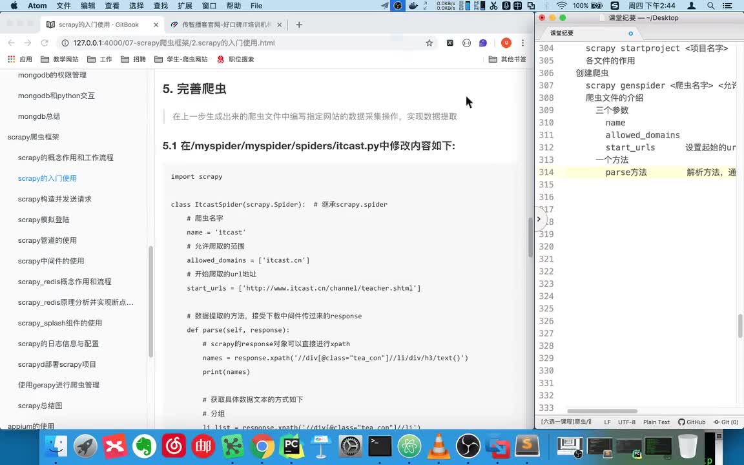This screenshot has width=744, height=465.
Task: Click the black X extension icon in Chrome
Action: (449, 43)
